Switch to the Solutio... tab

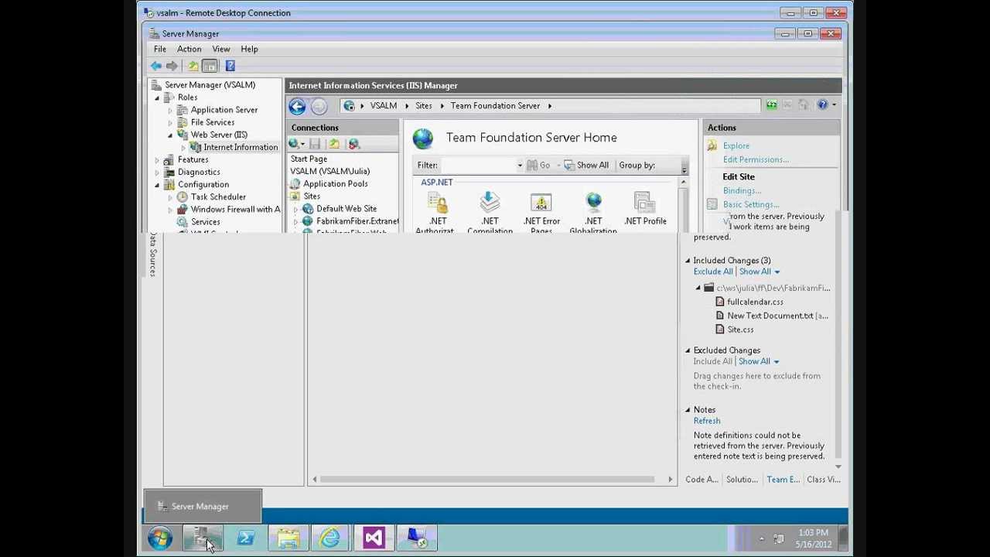point(742,480)
